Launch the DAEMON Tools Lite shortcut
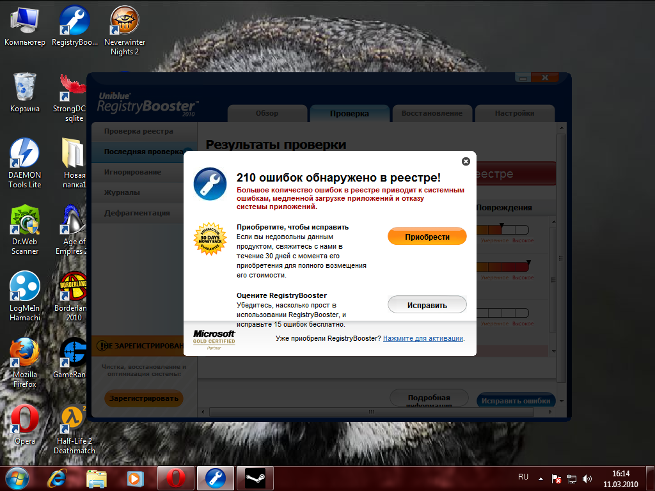The height and width of the screenshot is (491, 655). [25, 163]
